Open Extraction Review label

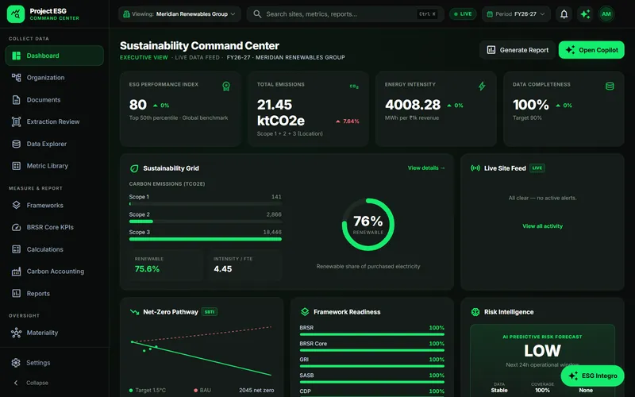click(x=53, y=121)
